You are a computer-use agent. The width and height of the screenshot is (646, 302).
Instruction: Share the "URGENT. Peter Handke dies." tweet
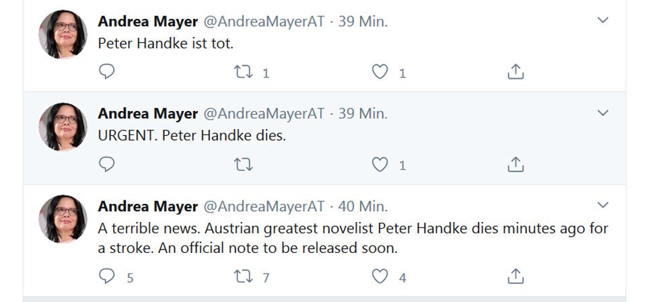[x=515, y=164]
